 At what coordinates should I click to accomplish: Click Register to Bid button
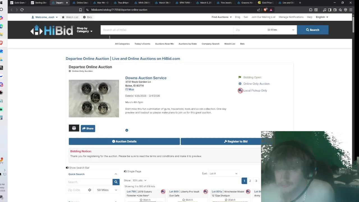coord(236,141)
